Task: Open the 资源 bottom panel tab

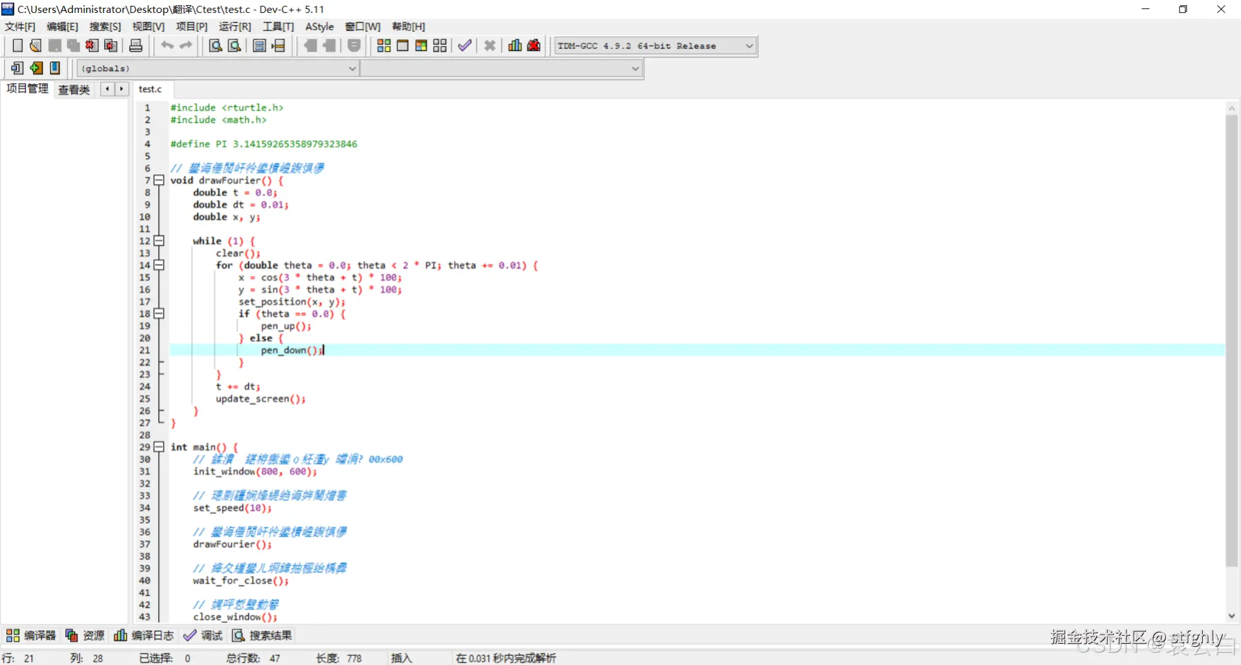Action: pyautogui.click(x=85, y=635)
